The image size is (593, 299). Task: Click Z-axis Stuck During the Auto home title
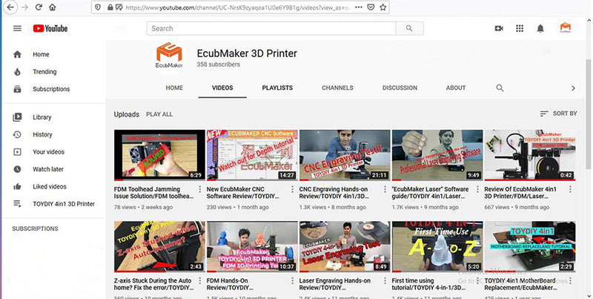153,284
